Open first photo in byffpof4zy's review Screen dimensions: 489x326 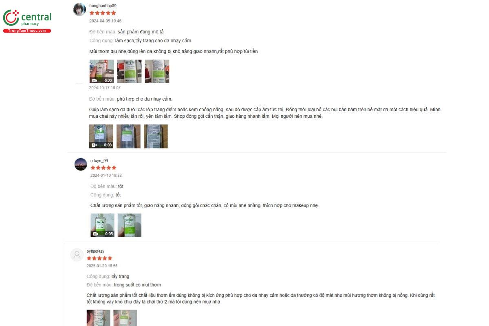coord(98,318)
